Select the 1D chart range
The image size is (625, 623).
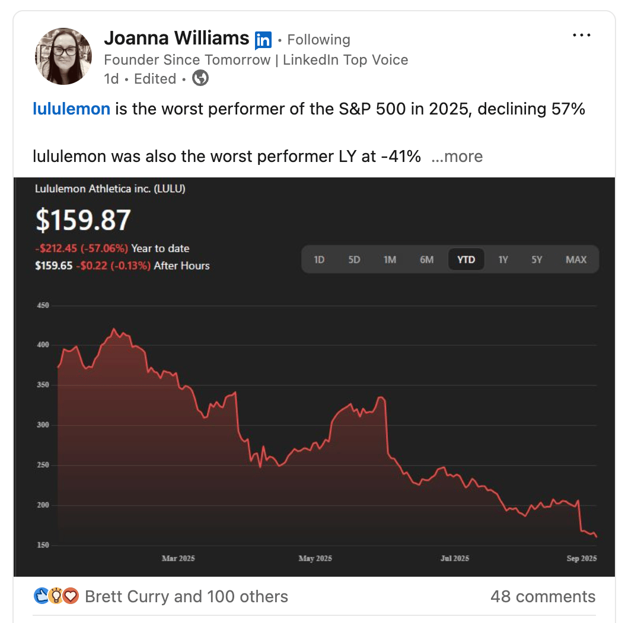coord(319,259)
